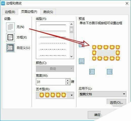The image size is (131, 121).
Task: Switch to the 页面边框(P) tab
Action: (29, 12)
